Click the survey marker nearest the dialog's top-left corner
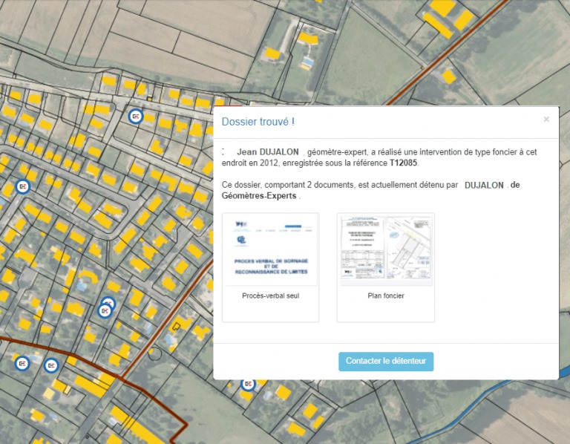Image resolution: width=570 pixels, height=444 pixels. click(135, 116)
